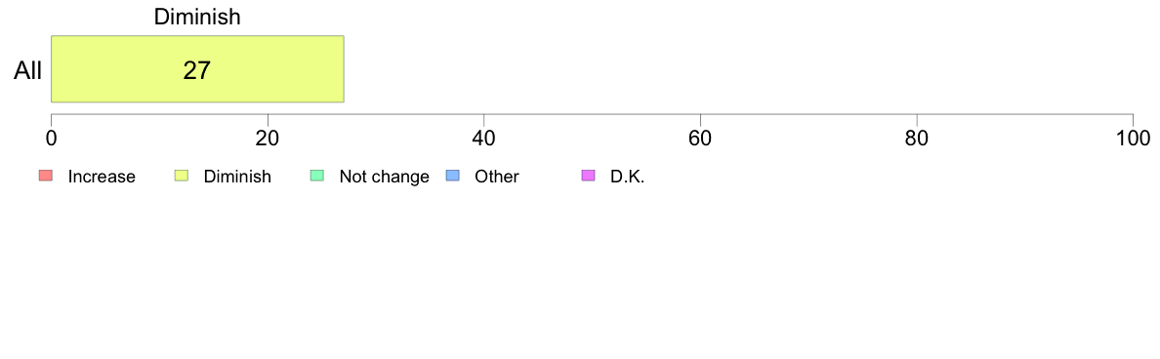Click the green Not change legend swatch
This screenshot has height=359, width=1160.
click(x=317, y=176)
